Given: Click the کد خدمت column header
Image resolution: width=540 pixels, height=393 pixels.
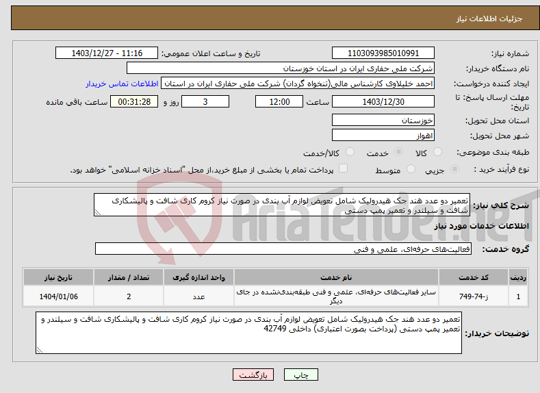Looking at the screenshot, I should click(474, 277).
